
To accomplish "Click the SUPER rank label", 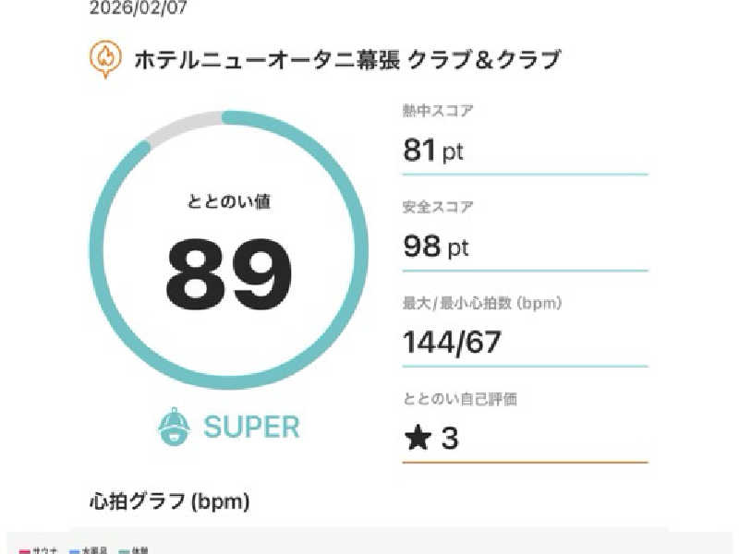I will tap(251, 428).
